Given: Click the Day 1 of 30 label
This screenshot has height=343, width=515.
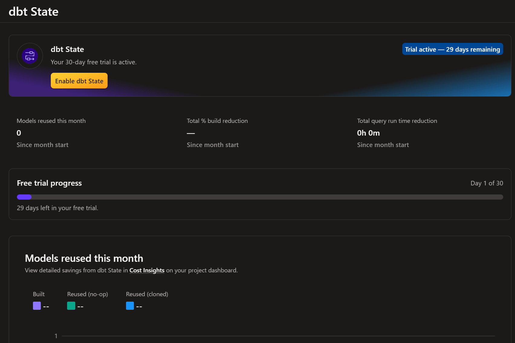Looking at the screenshot, I should pyautogui.click(x=487, y=183).
